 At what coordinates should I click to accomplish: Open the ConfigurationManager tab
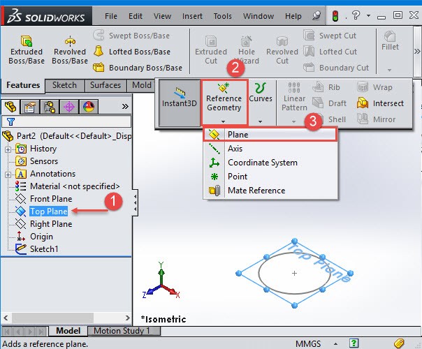coord(50,107)
